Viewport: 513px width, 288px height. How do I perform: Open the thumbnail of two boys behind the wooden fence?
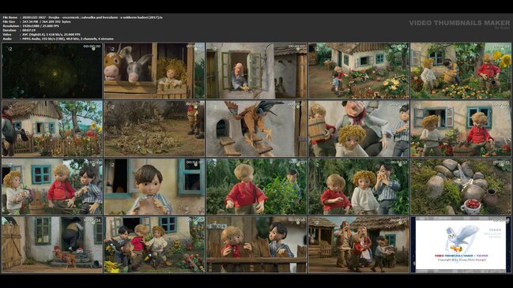pyautogui.click(x=256, y=245)
